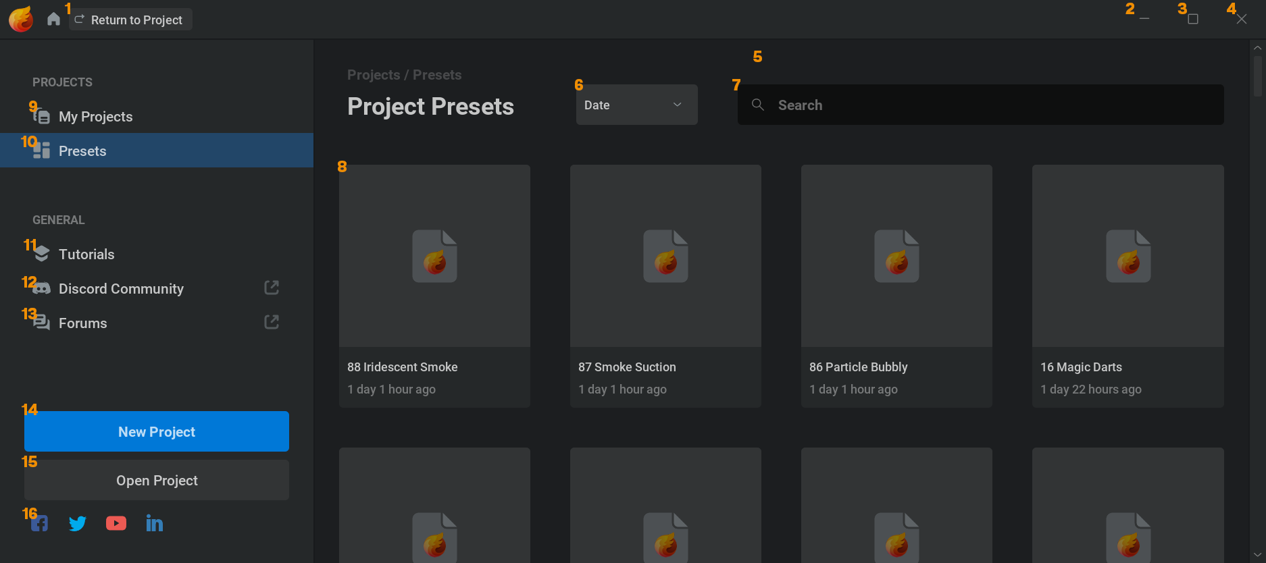The width and height of the screenshot is (1266, 563).
Task: Minimize the EmberGen window
Action: tap(1144, 19)
